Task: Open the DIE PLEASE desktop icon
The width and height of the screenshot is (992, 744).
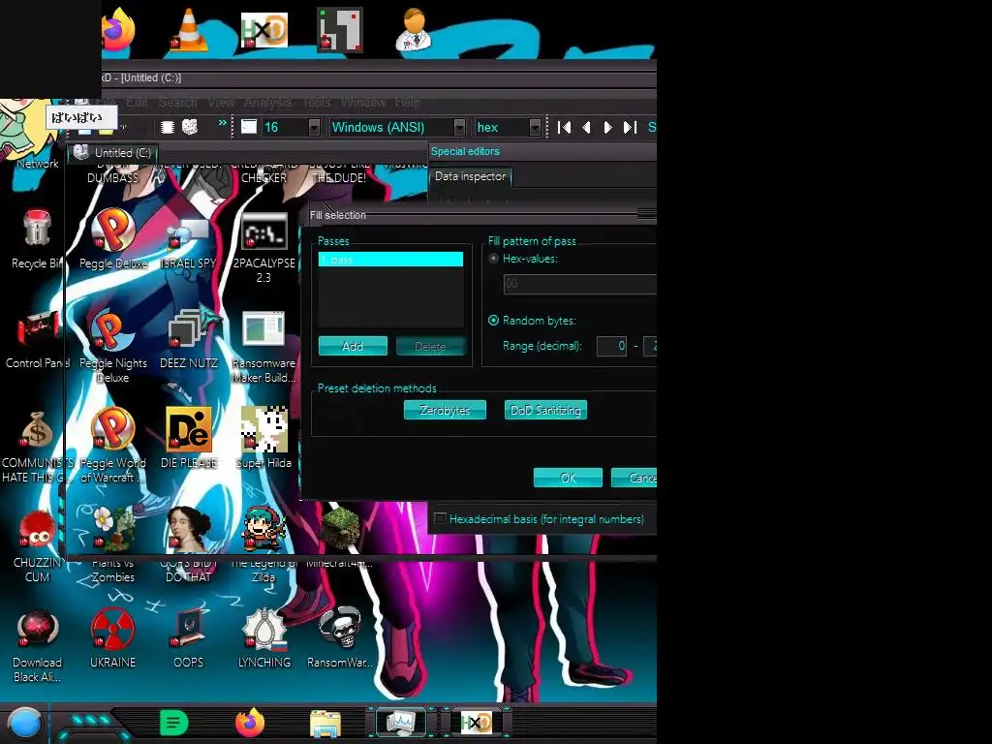Action: pos(189,438)
